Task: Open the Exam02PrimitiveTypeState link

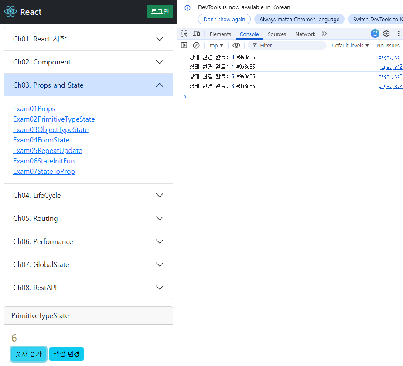Action: [x=54, y=119]
